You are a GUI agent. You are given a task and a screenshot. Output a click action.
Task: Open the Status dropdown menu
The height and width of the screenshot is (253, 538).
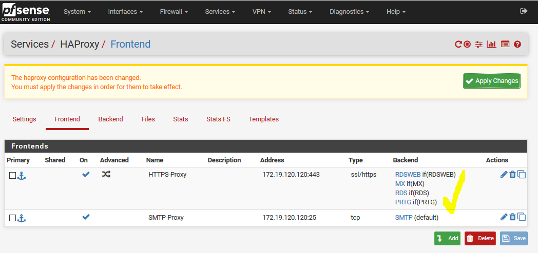pyautogui.click(x=300, y=12)
